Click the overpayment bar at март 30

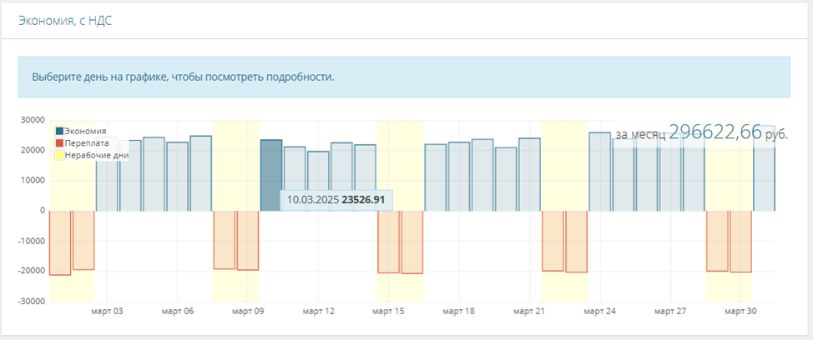point(741,242)
